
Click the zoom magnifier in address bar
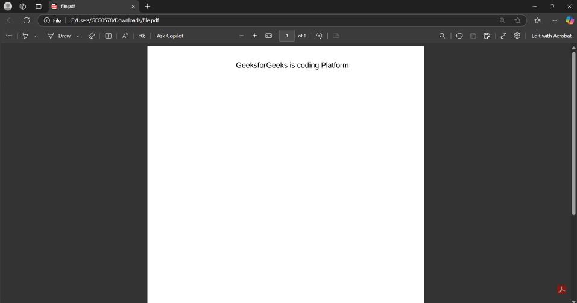502,20
